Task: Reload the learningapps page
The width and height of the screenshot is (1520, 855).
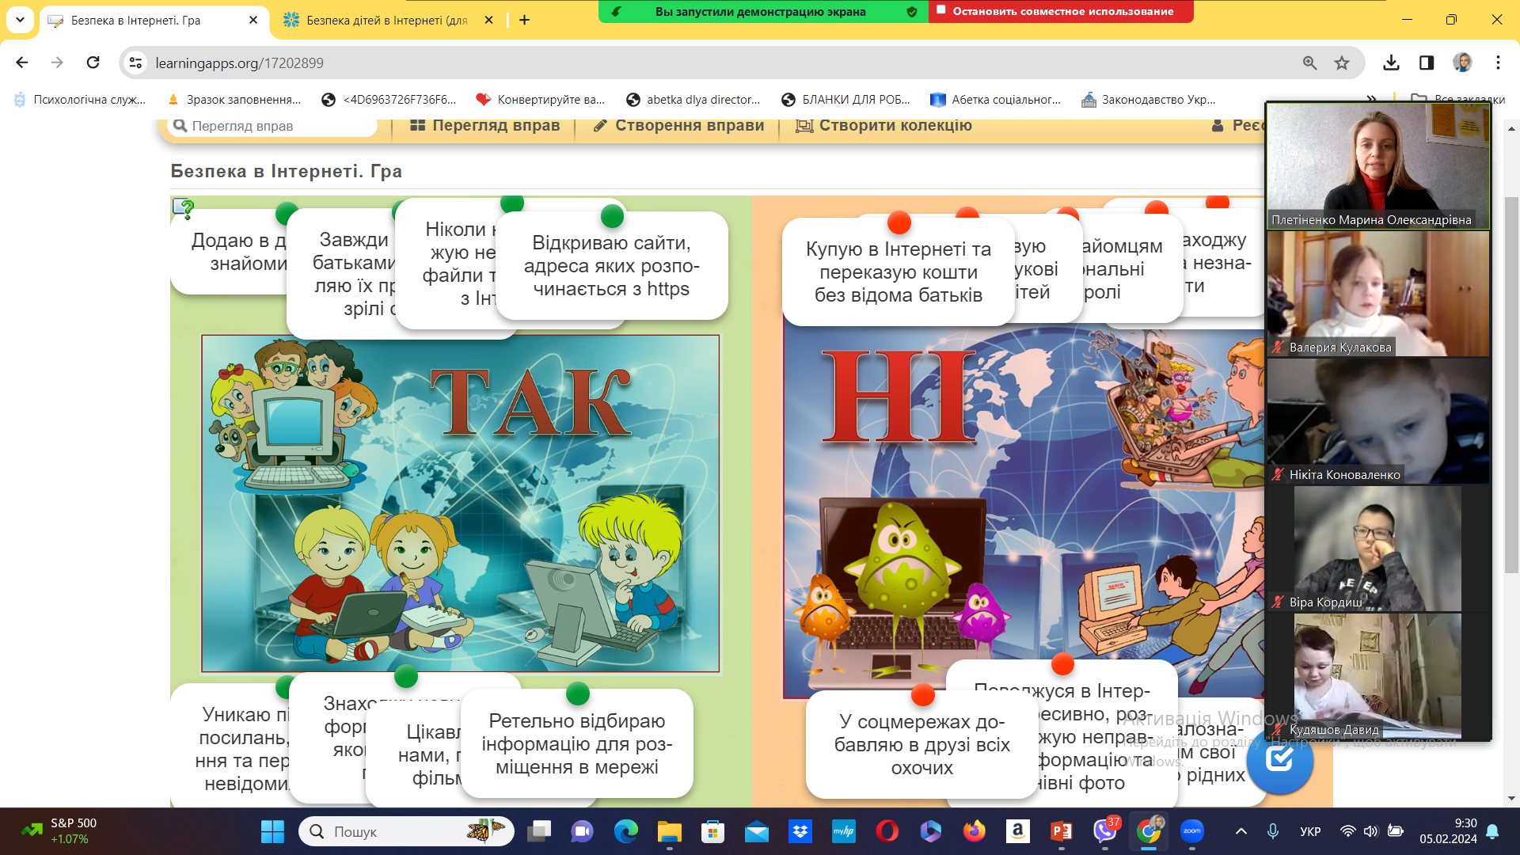Action: [93, 63]
